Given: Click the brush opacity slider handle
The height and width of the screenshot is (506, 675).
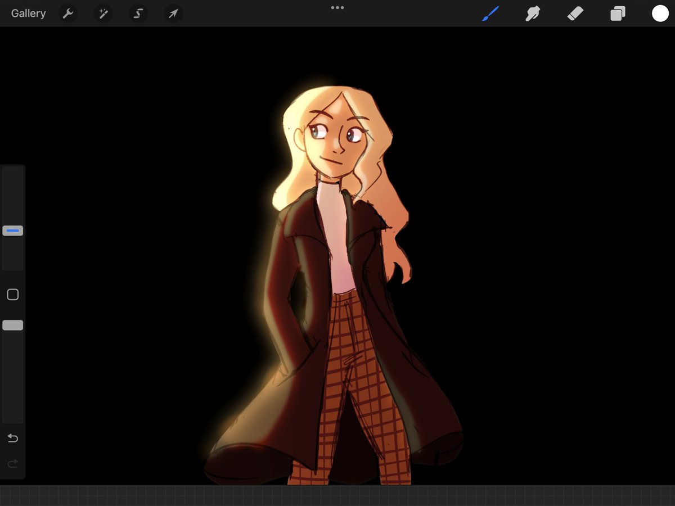Looking at the screenshot, I should point(13,325).
